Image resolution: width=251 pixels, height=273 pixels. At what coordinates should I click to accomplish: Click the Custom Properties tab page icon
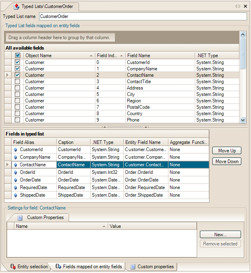click(20, 218)
